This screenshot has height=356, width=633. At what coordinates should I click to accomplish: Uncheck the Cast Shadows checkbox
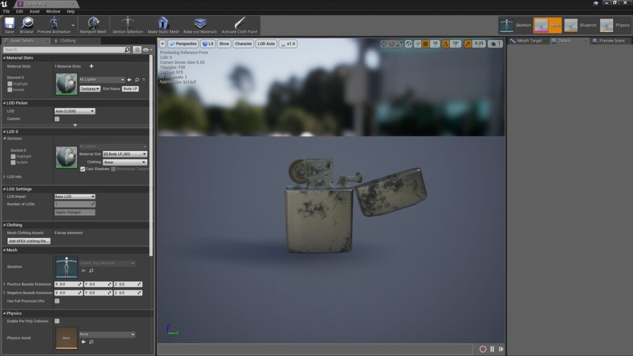pos(83,169)
